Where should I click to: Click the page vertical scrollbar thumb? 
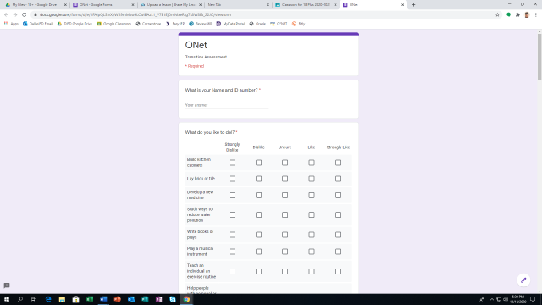pos(539,57)
